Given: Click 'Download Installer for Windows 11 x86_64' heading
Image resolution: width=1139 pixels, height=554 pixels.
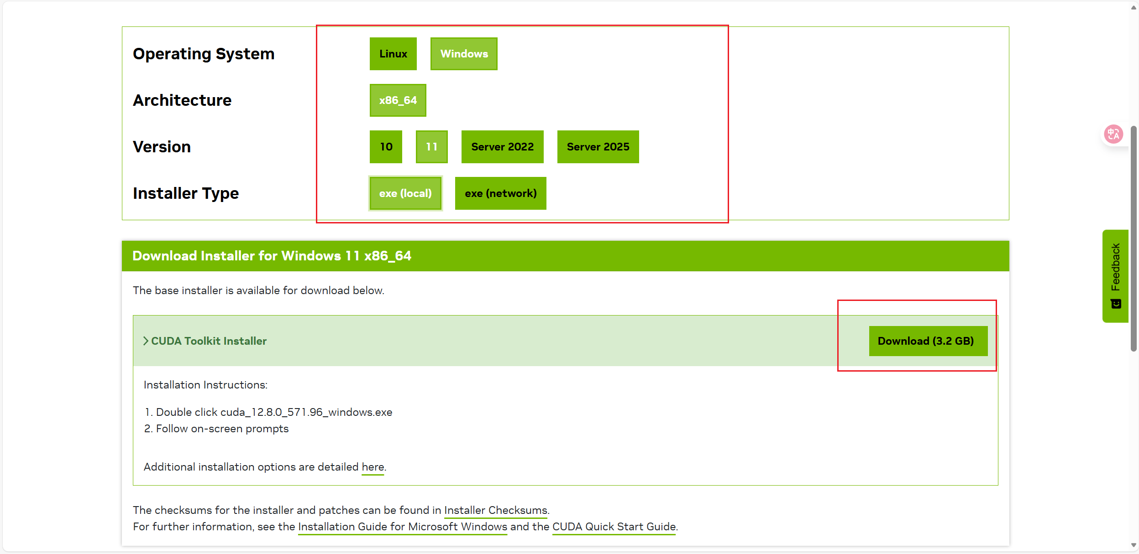Looking at the screenshot, I should [x=272, y=256].
